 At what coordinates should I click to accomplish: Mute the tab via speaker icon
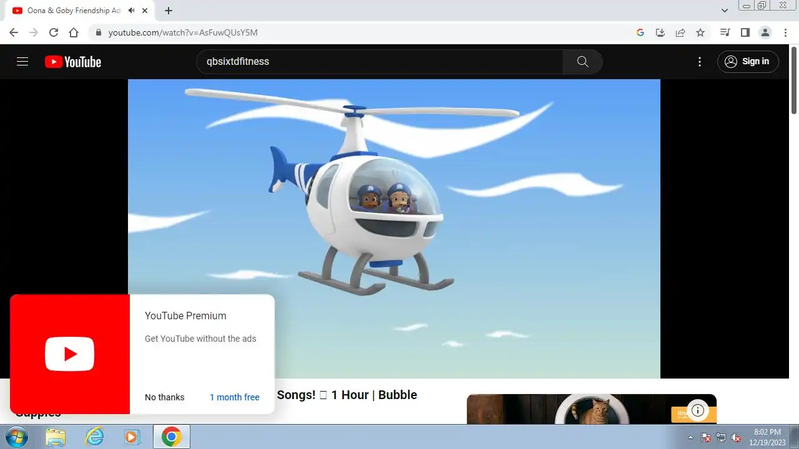click(x=131, y=11)
